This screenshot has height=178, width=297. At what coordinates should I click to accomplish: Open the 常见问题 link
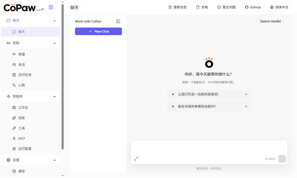click(x=226, y=7)
